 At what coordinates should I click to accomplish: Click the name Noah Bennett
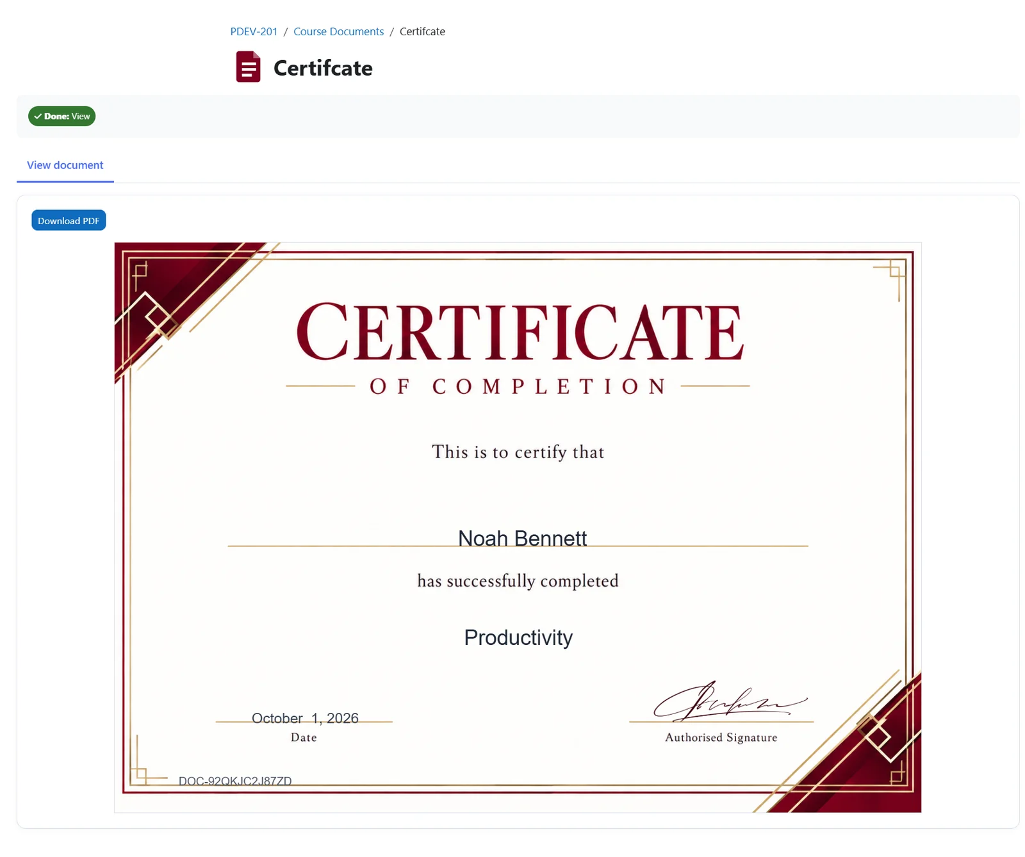[522, 538]
